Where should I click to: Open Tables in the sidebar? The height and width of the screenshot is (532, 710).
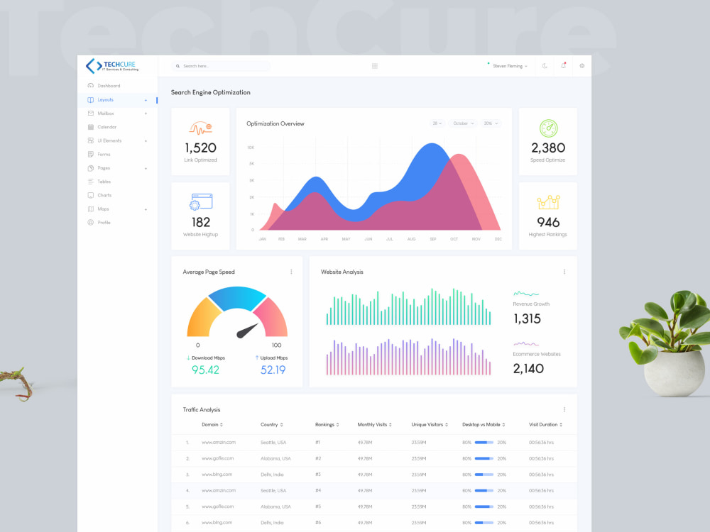point(104,182)
